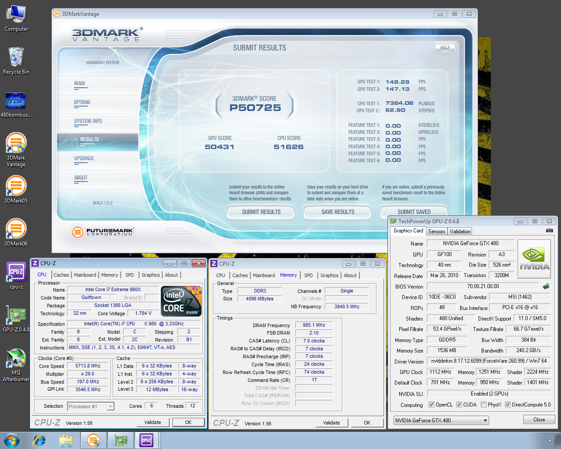Click OK in the right CPU-Z window
The image size is (561, 449).
pos(367,423)
